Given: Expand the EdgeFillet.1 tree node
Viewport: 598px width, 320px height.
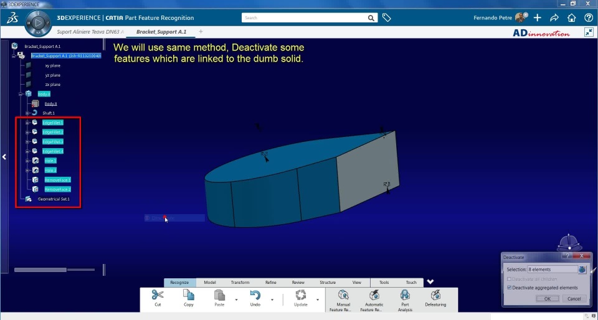Looking at the screenshot, I should (x=27, y=123).
